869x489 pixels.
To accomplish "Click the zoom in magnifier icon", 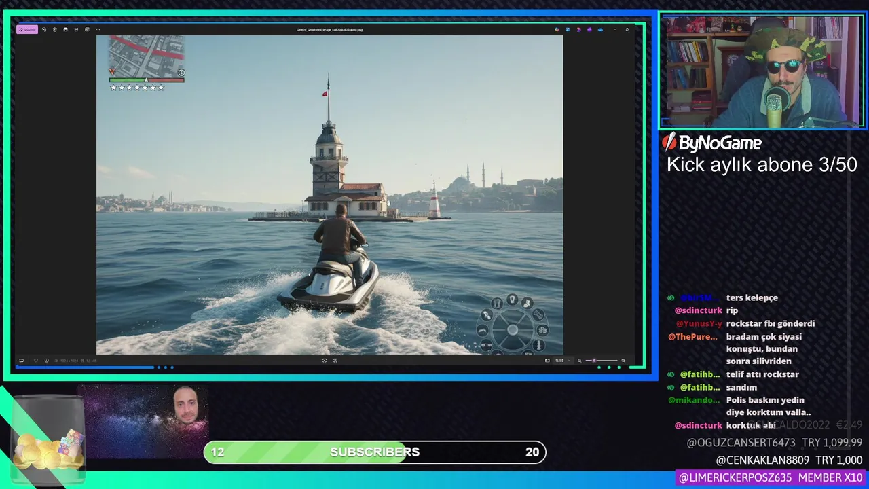I will (x=623, y=361).
